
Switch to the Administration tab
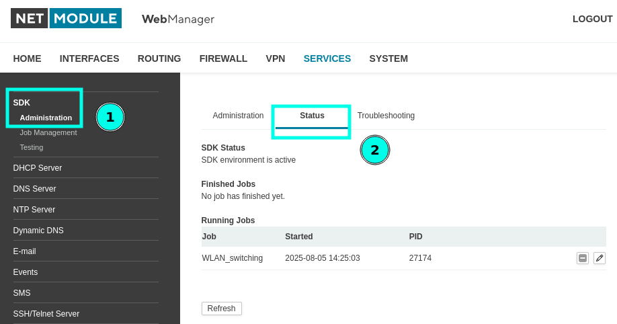[x=238, y=116]
